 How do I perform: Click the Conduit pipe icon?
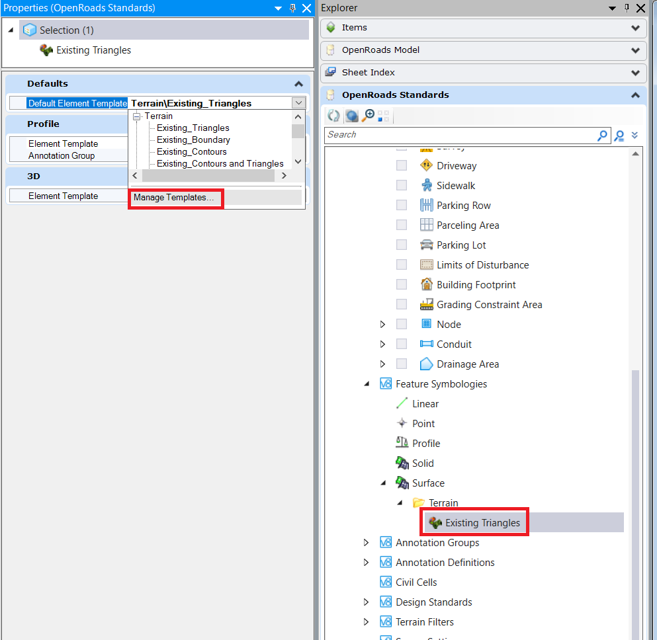click(426, 344)
